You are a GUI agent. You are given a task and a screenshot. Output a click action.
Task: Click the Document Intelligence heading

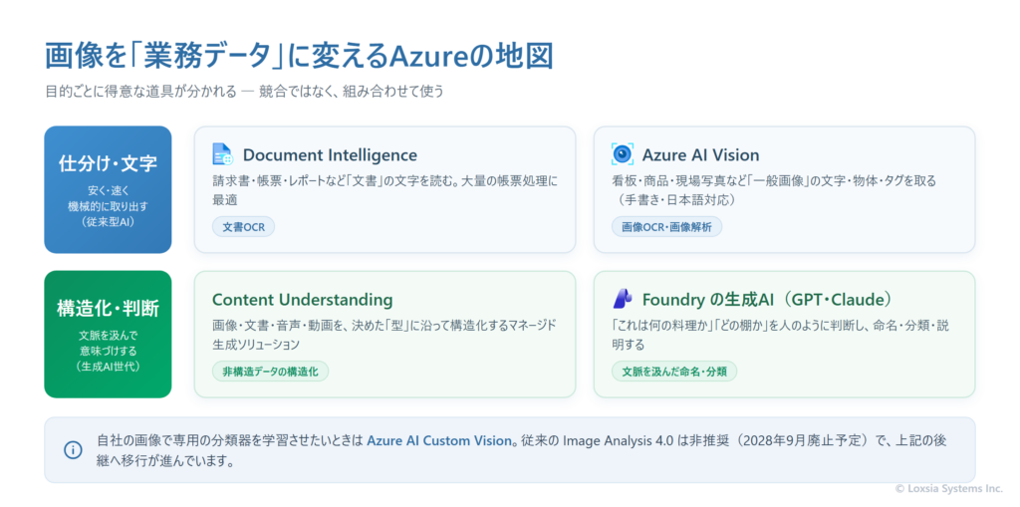pyautogui.click(x=330, y=155)
